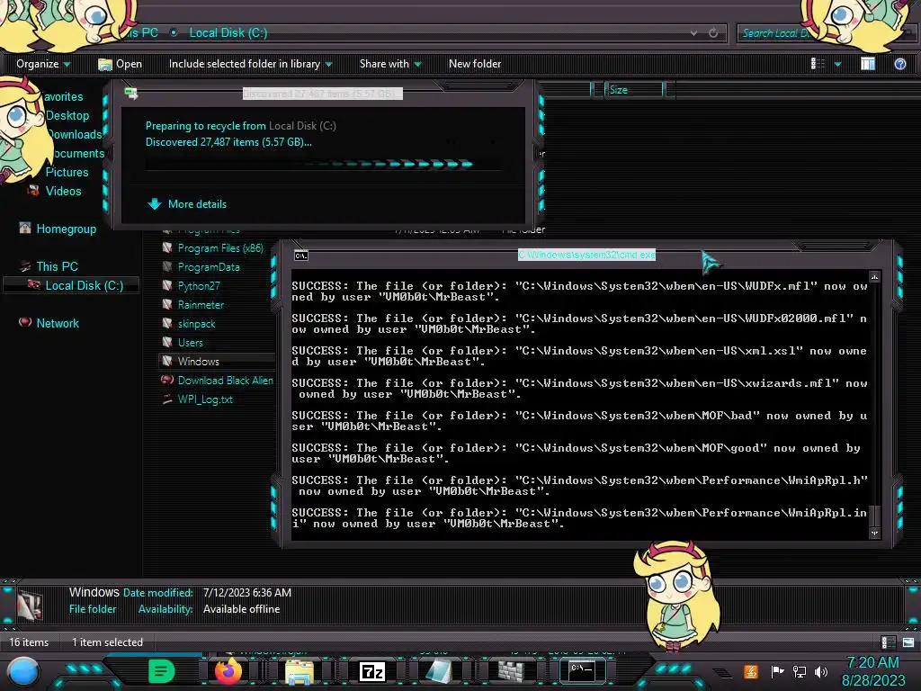Open the Action Center flag tray icon
Viewport: 921px width, 691px height.
(777, 671)
